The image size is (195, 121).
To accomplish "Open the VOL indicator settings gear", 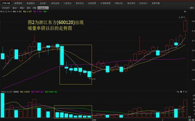I will coord(181,92).
